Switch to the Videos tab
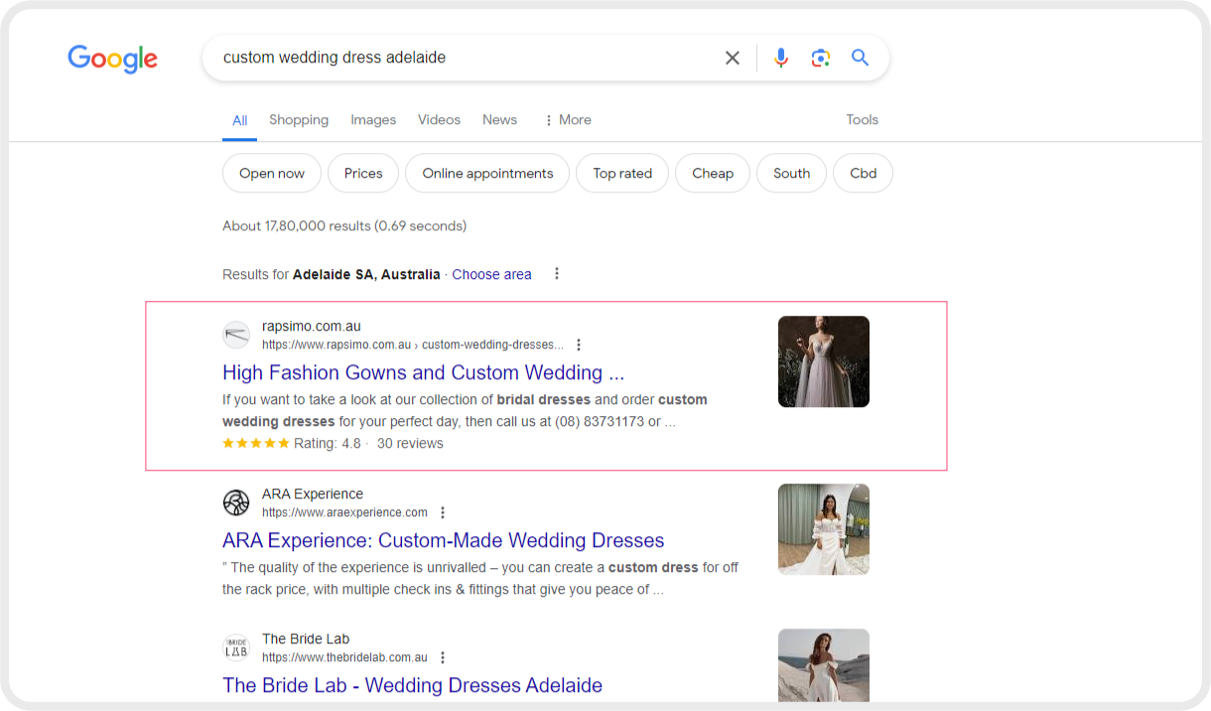Image resolution: width=1211 pixels, height=711 pixels. click(x=439, y=119)
